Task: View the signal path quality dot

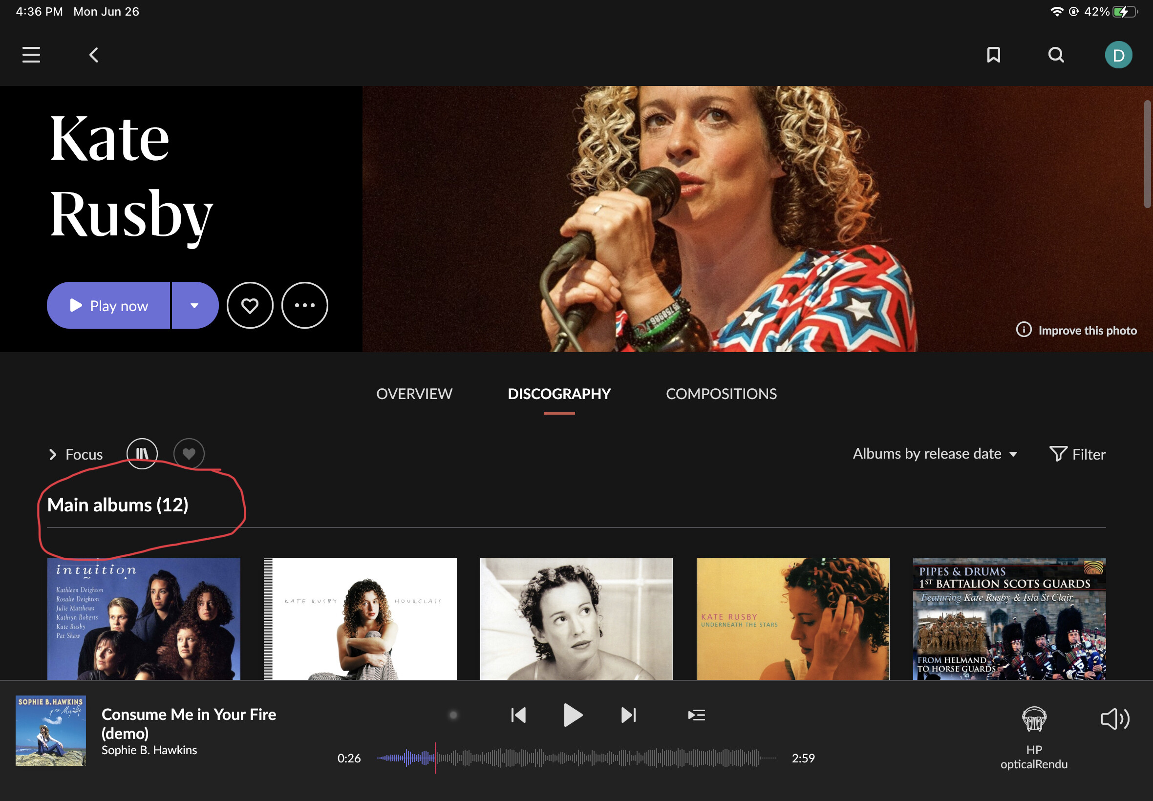Action: 453,715
